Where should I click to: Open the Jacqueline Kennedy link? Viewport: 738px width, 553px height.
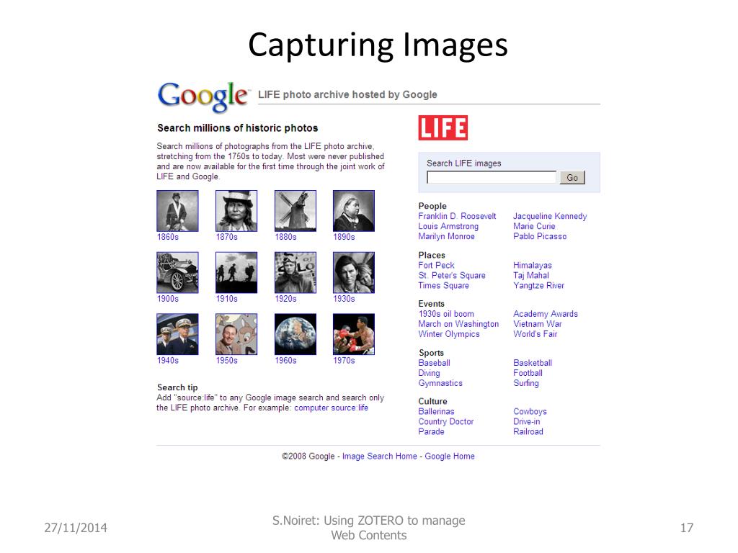550,216
